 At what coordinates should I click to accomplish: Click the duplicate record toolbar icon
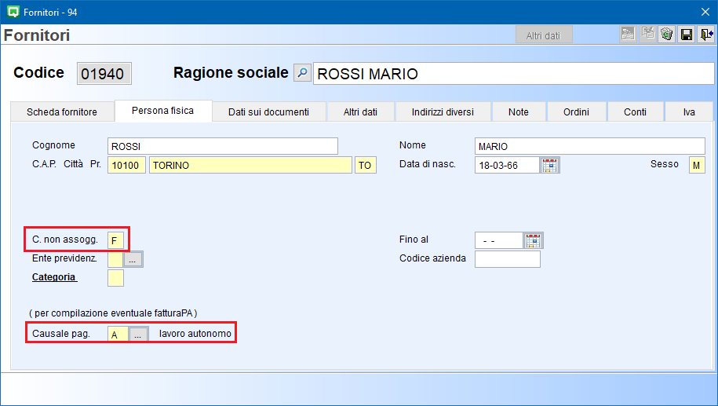point(648,35)
